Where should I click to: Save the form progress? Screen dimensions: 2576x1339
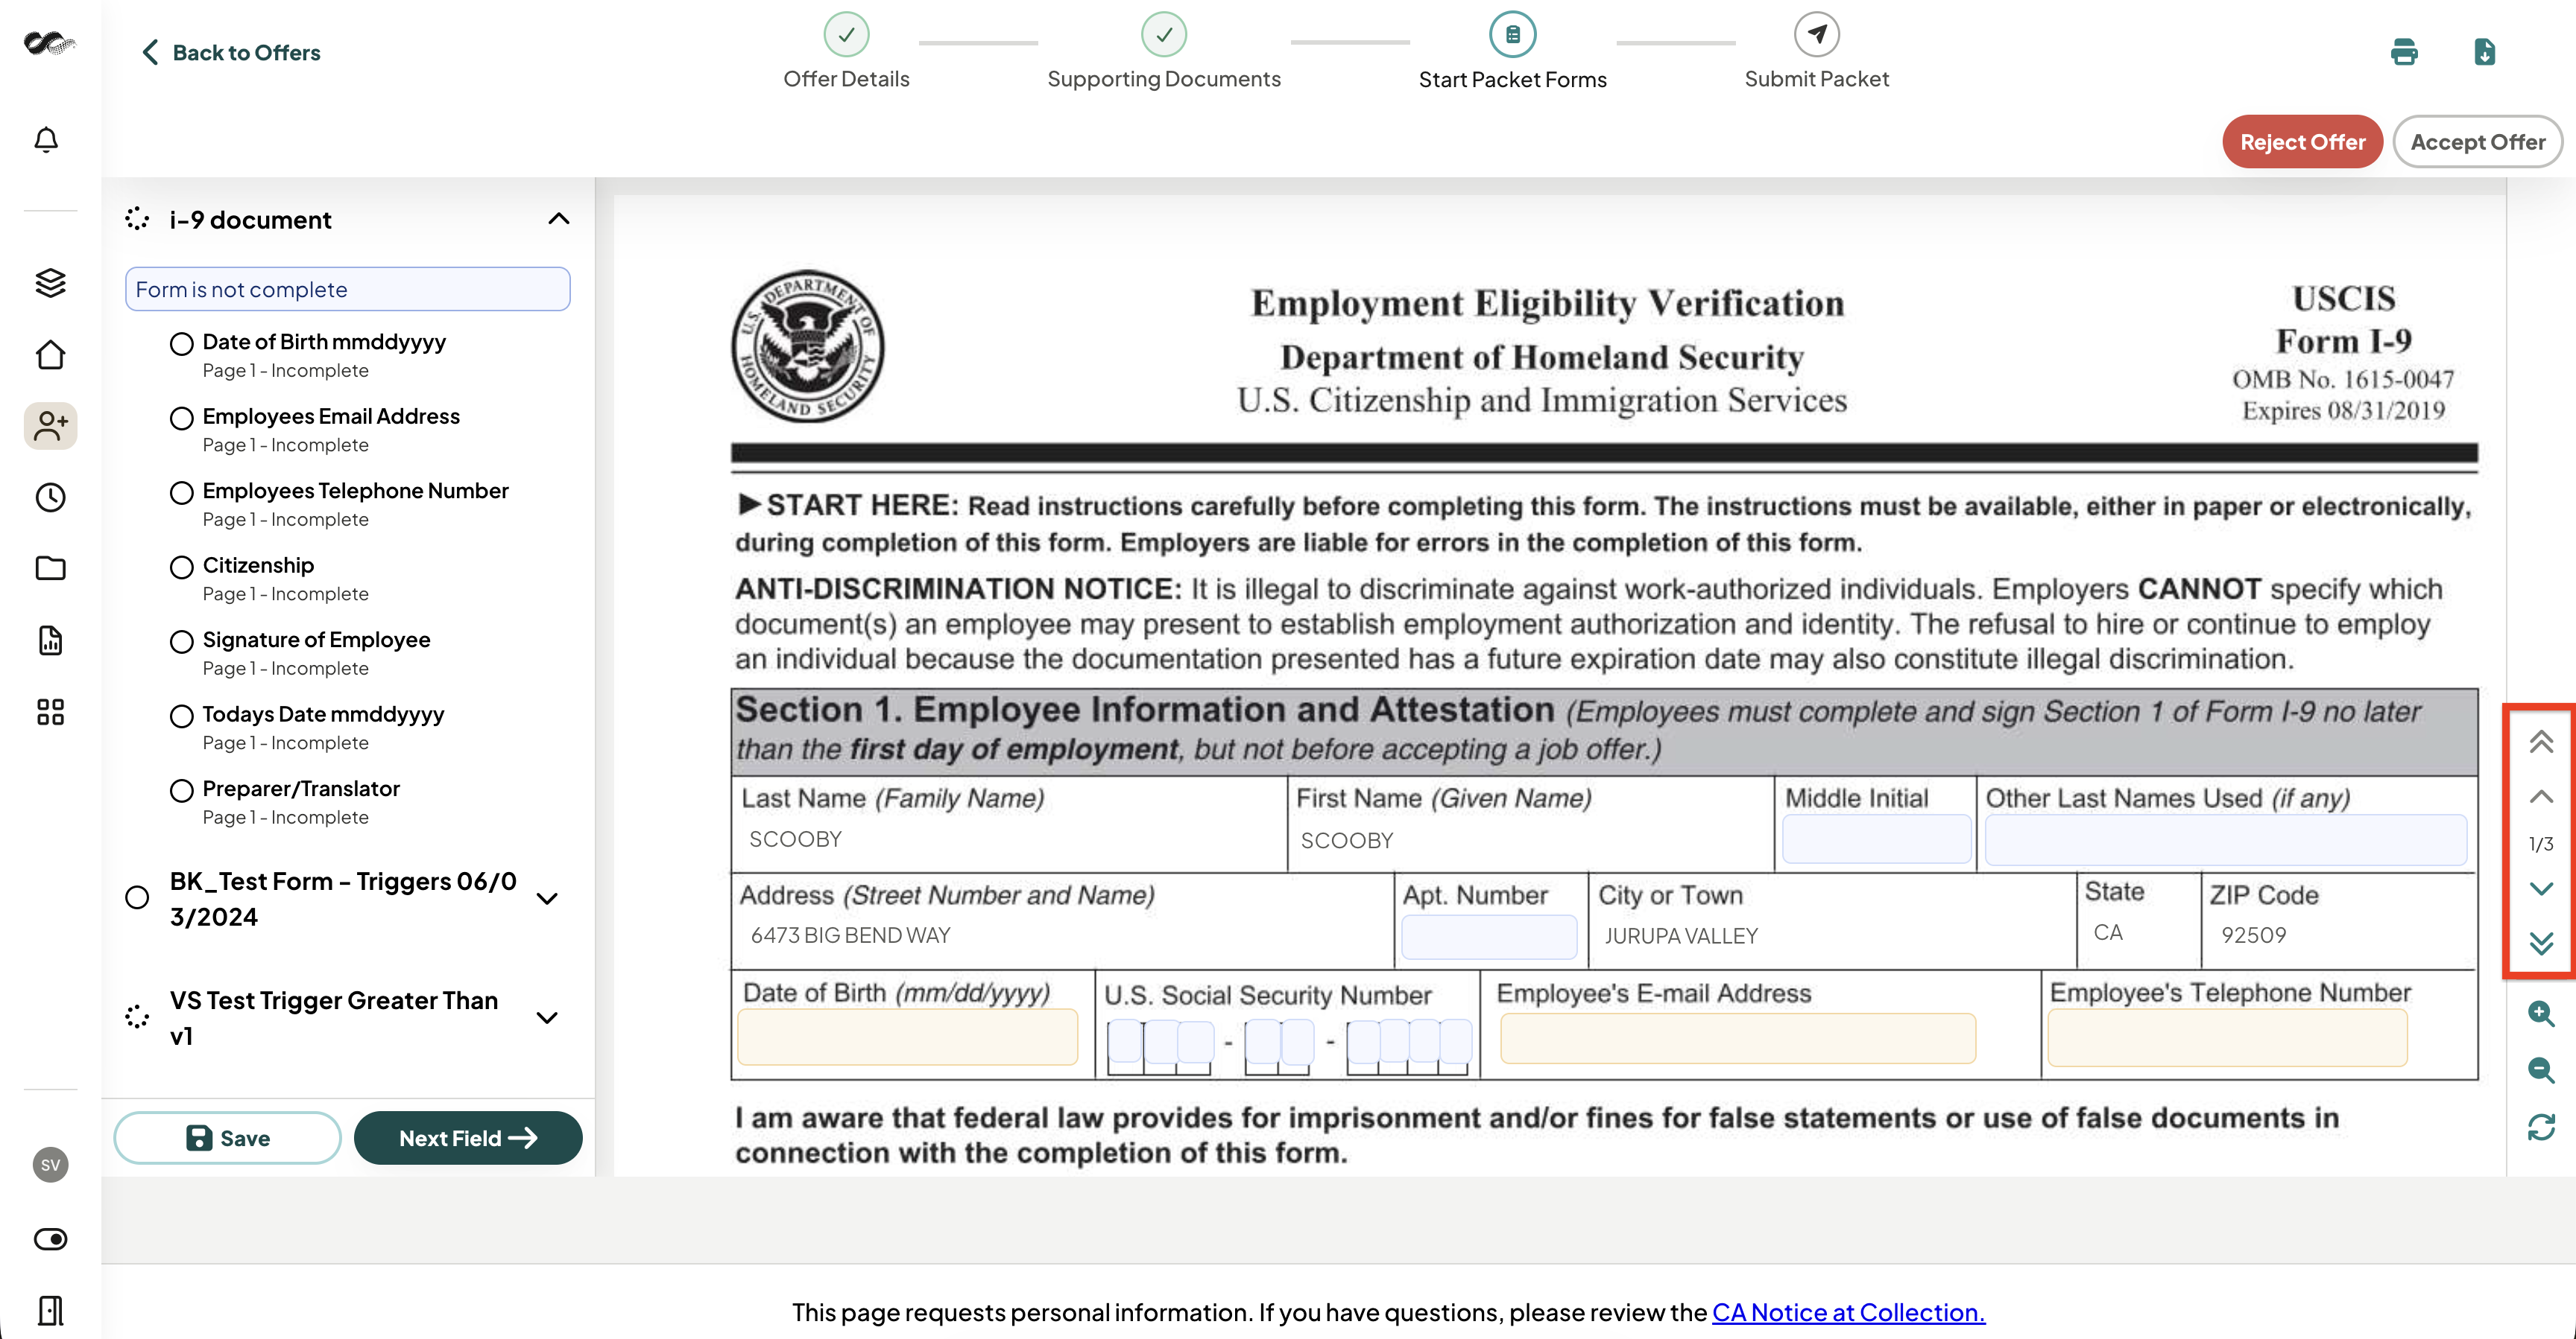(227, 1138)
